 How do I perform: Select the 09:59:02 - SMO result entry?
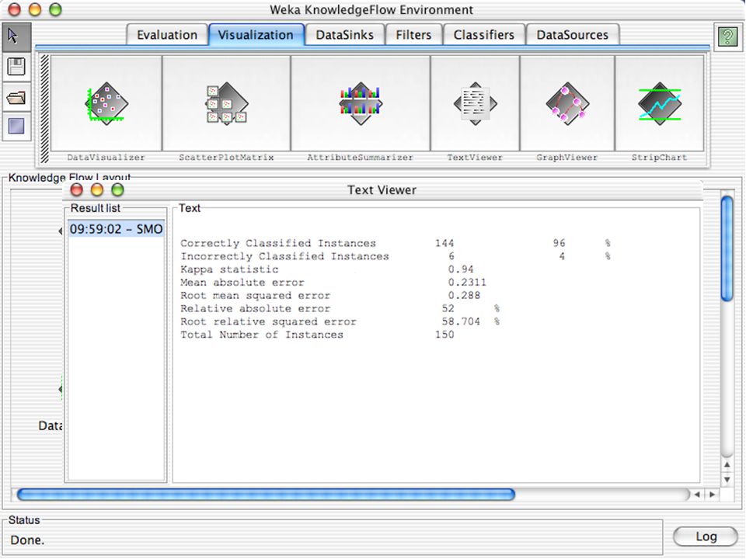point(116,229)
